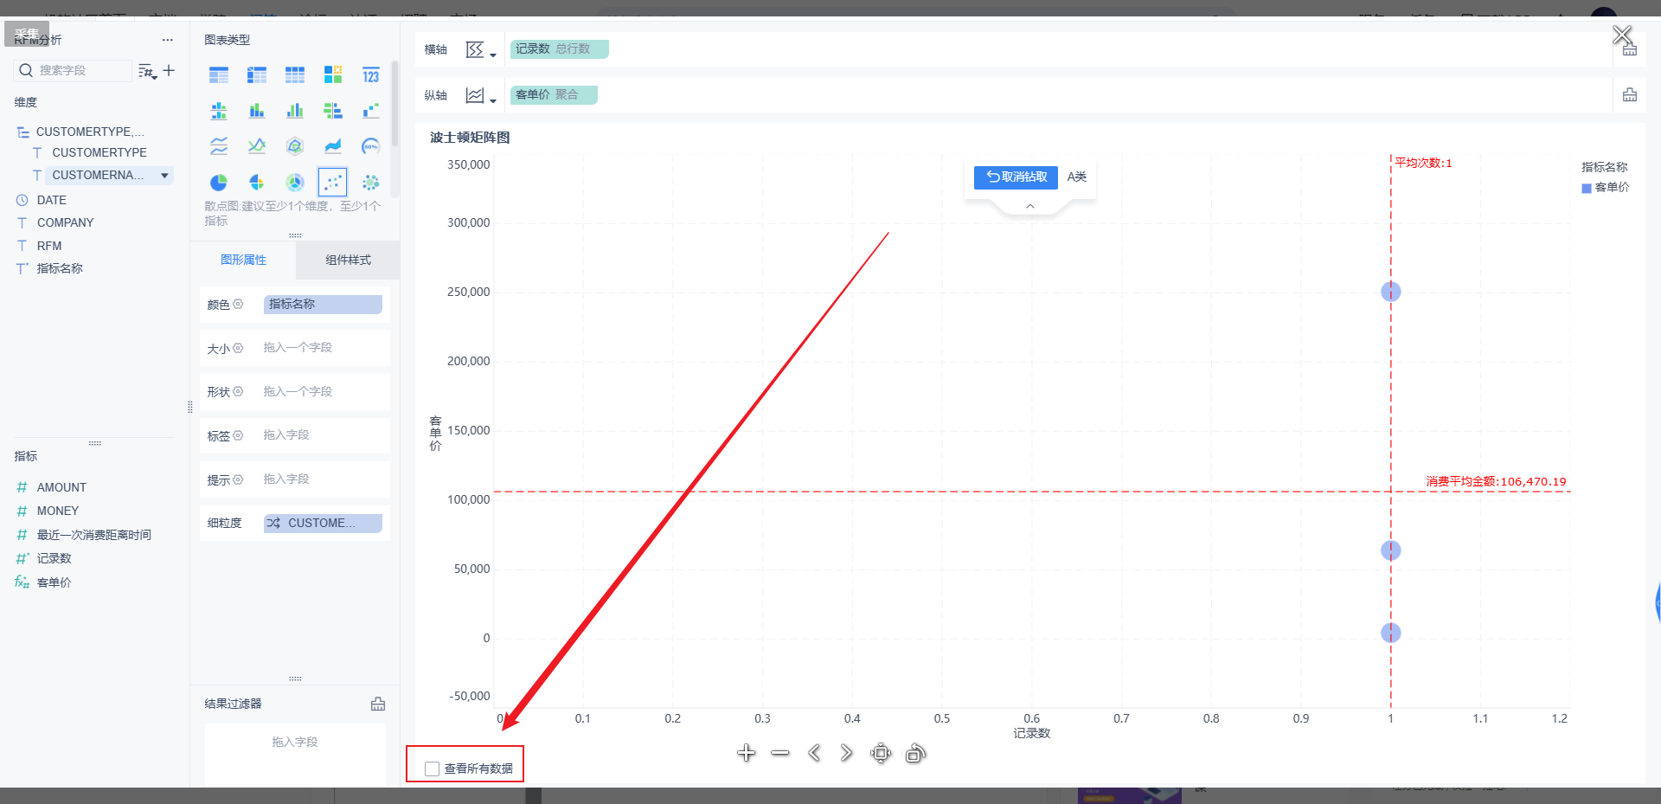Select the multi-series line chart type
1661x804 pixels.
coord(257,146)
